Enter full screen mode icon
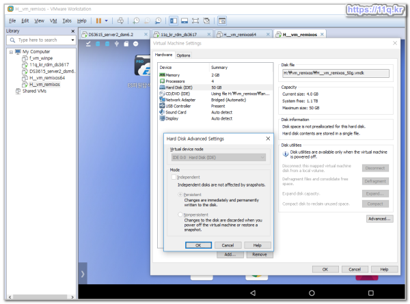The width and height of the screenshot is (410, 304). tap(195, 20)
